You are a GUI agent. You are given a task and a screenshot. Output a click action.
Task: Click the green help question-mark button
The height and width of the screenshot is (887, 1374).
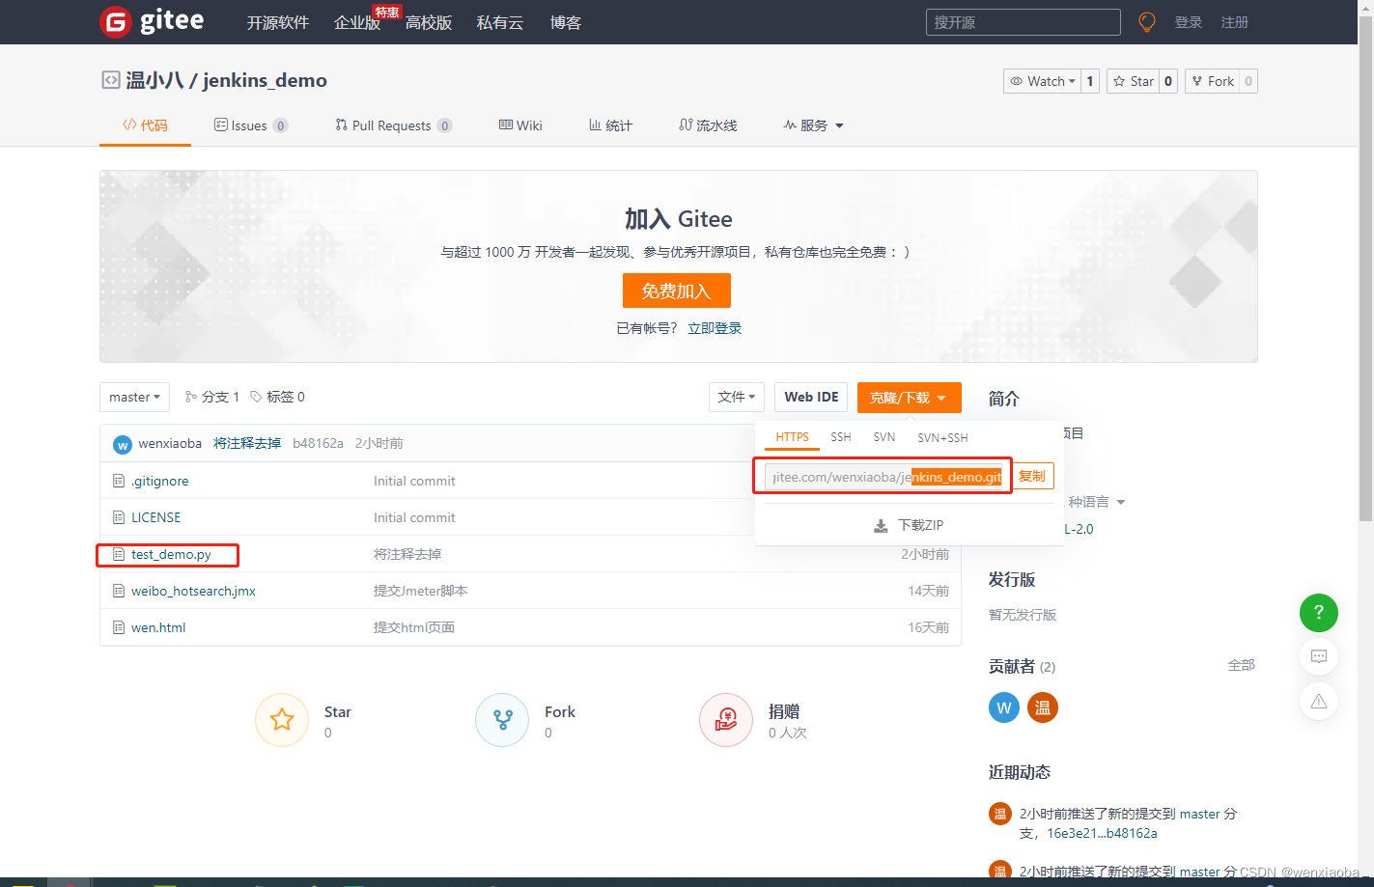tap(1319, 612)
